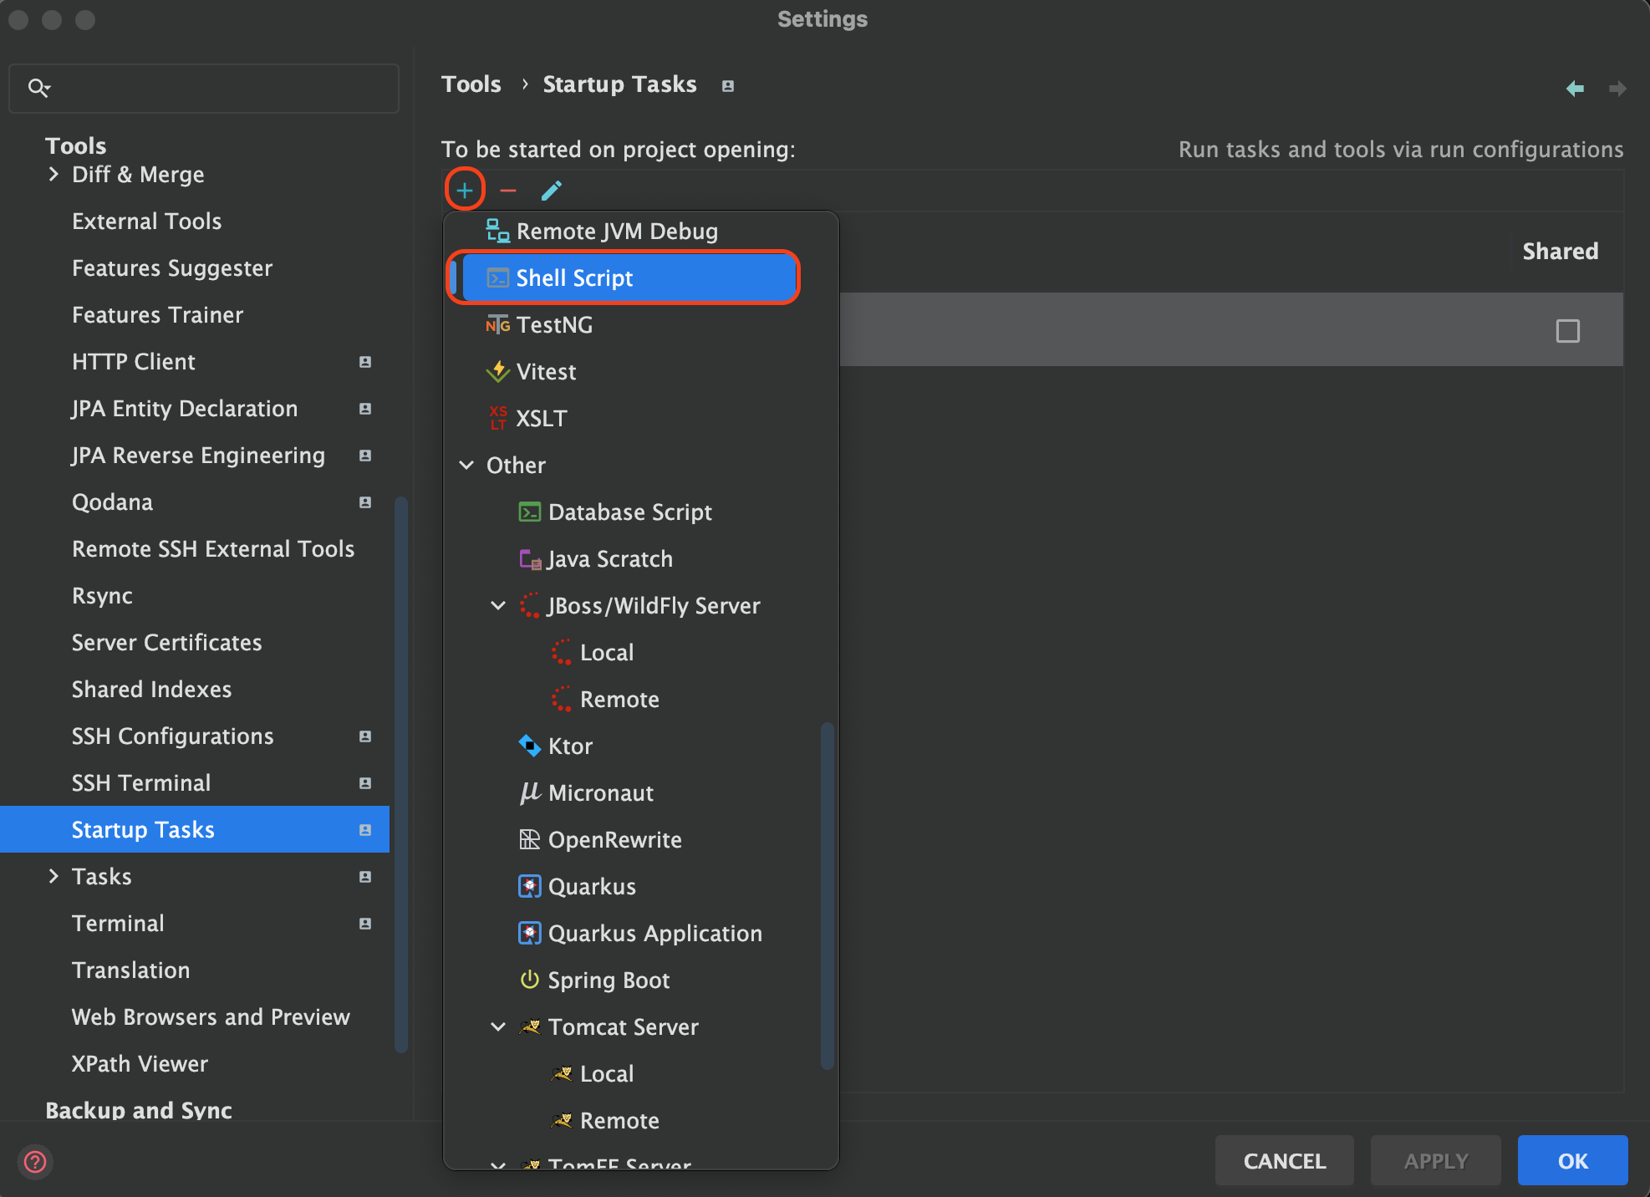Click the red minus Remove icon
1650x1197 pixels.
coord(507,191)
